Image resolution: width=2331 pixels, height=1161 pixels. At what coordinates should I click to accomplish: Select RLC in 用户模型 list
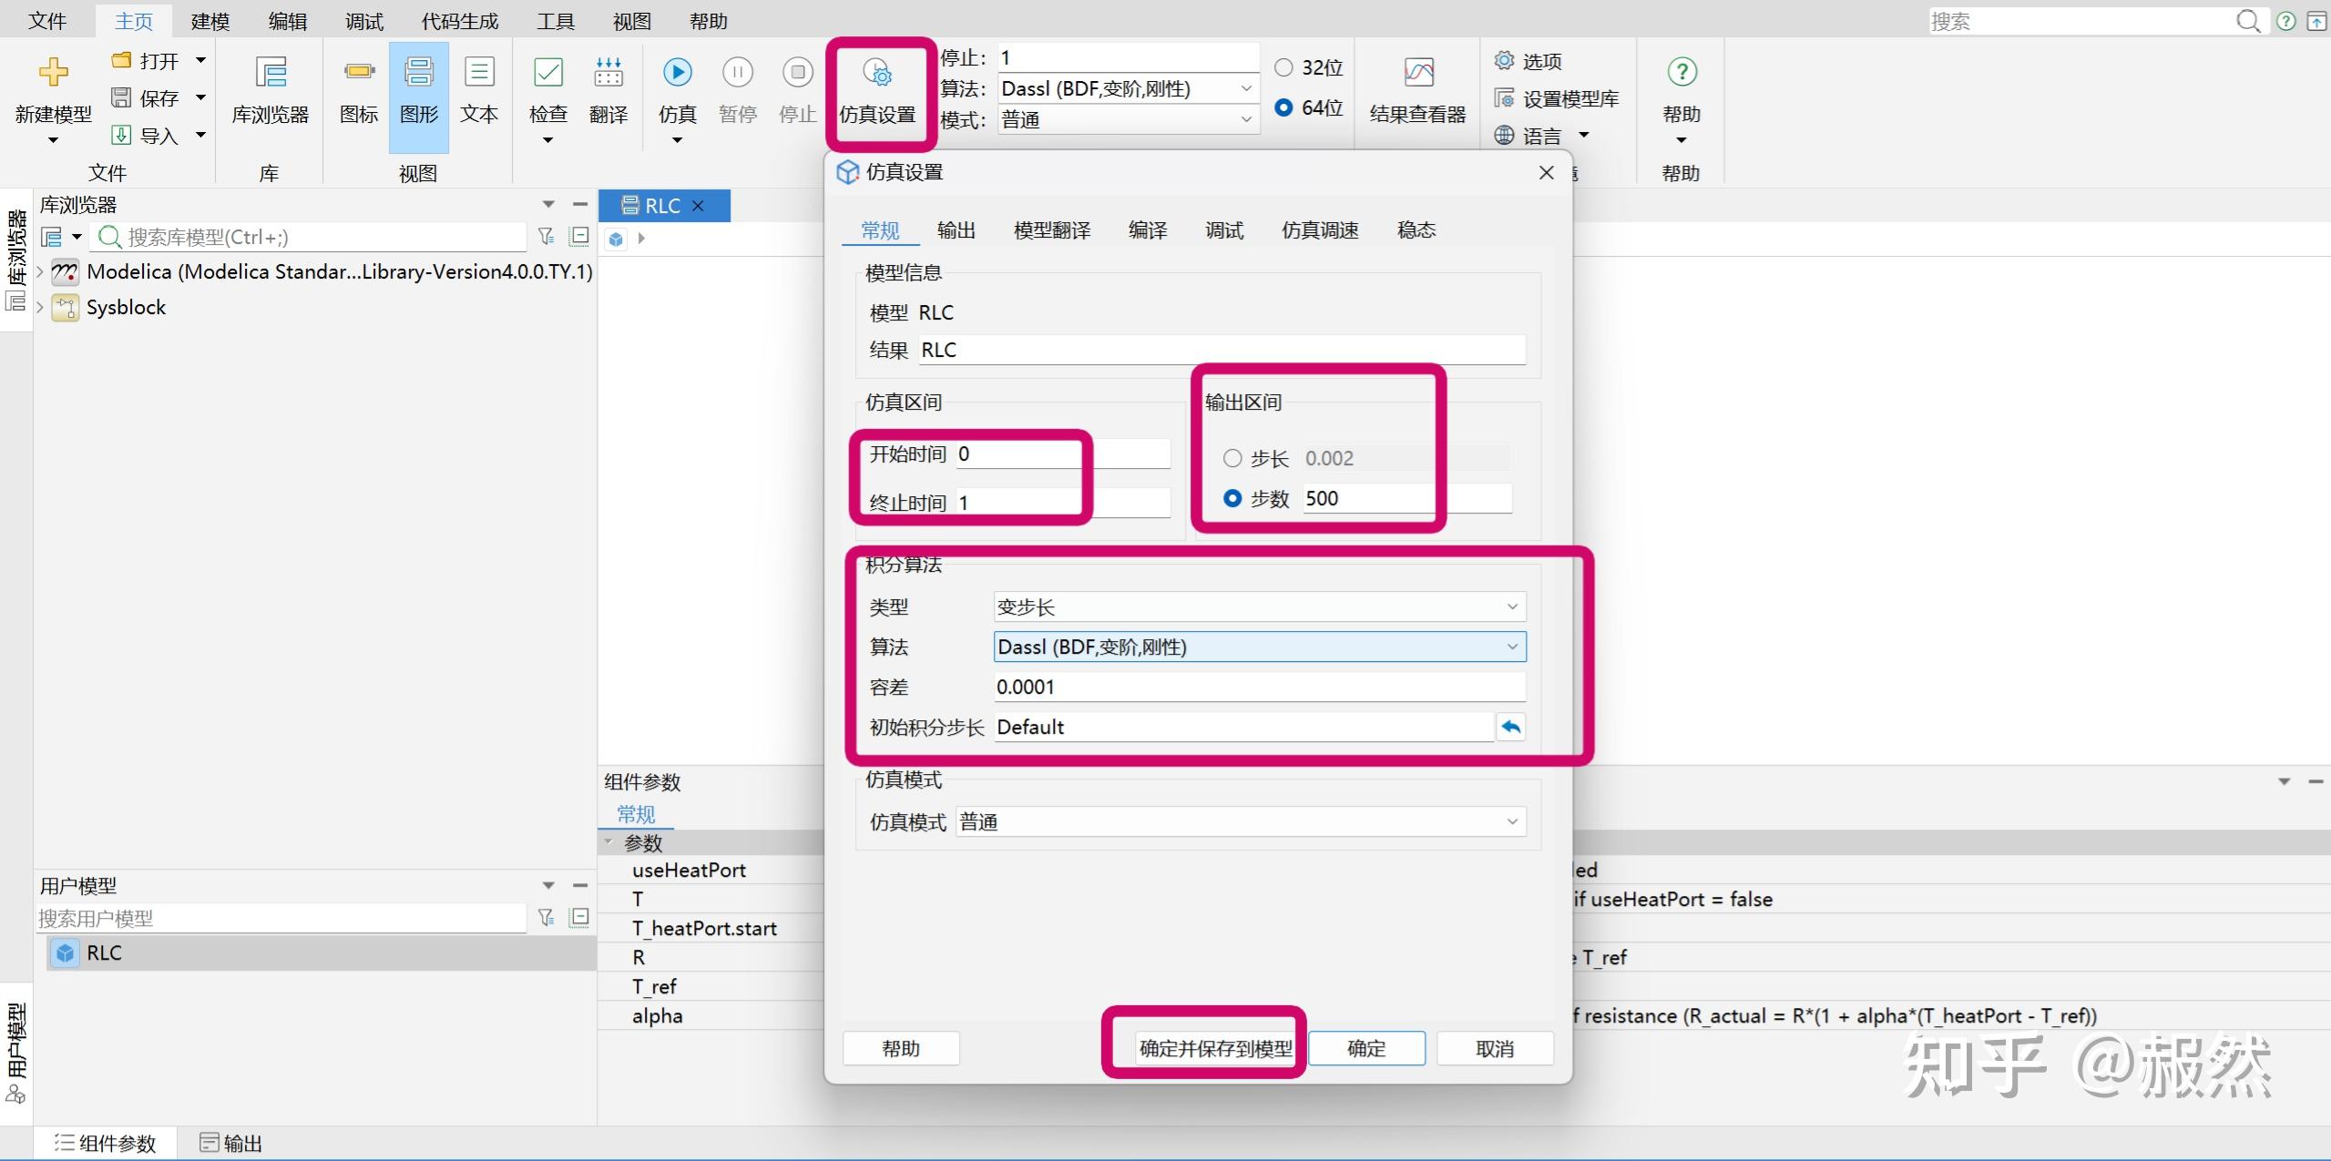click(x=321, y=952)
